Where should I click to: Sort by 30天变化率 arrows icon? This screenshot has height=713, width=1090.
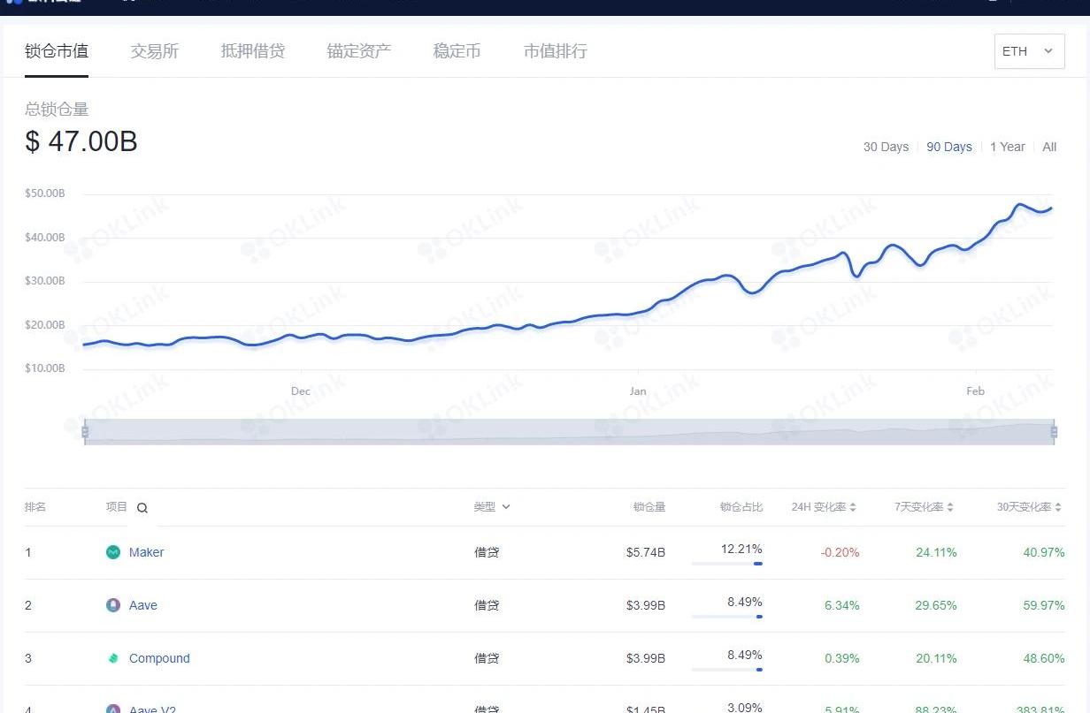[x=1058, y=507]
